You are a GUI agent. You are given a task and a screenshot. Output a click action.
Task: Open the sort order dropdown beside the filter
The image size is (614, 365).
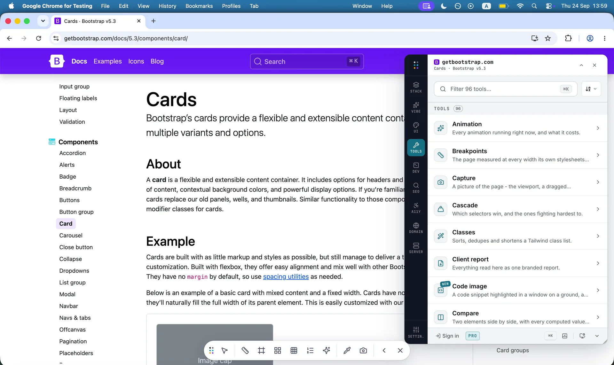591,89
